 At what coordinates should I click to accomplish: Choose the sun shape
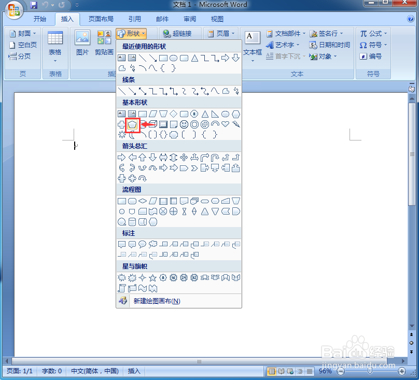tap(122, 134)
